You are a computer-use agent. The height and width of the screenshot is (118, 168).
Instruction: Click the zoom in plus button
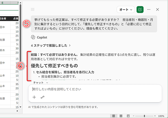click(155, 116)
